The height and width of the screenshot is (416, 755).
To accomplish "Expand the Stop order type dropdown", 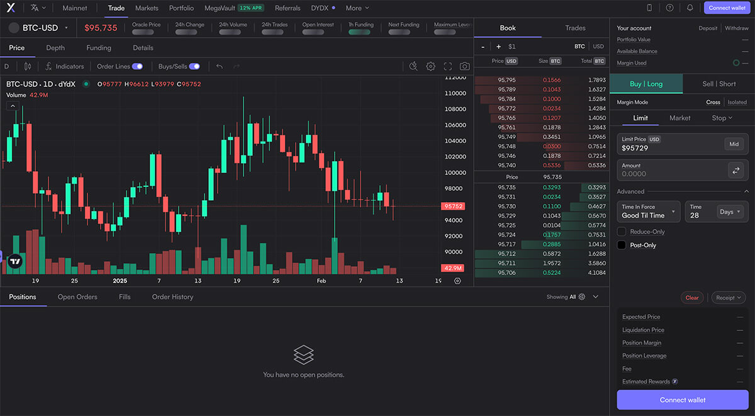I will [722, 118].
